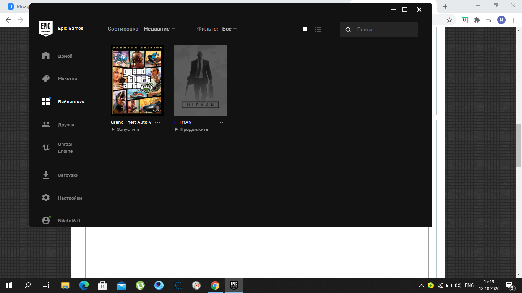The height and width of the screenshot is (293, 522).
Task: Open the HITMAN cover thumbnail
Action: pyautogui.click(x=201, y=80)
